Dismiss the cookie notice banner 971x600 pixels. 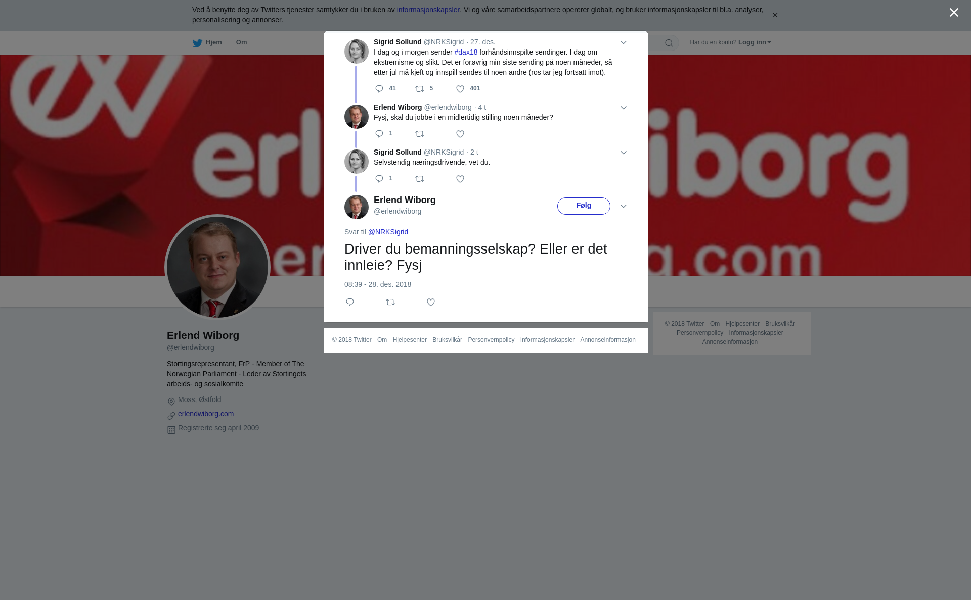(775, 15)
